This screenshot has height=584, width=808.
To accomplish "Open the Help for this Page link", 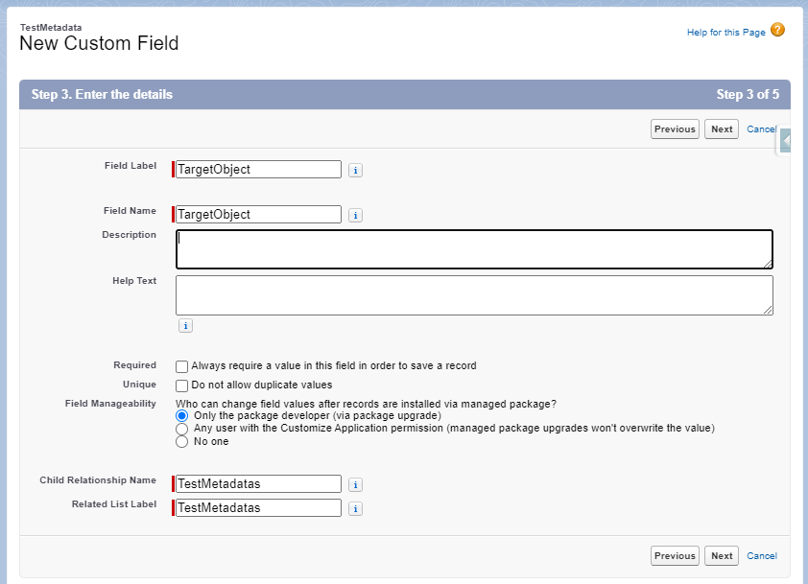I will [x=726, y=33].
